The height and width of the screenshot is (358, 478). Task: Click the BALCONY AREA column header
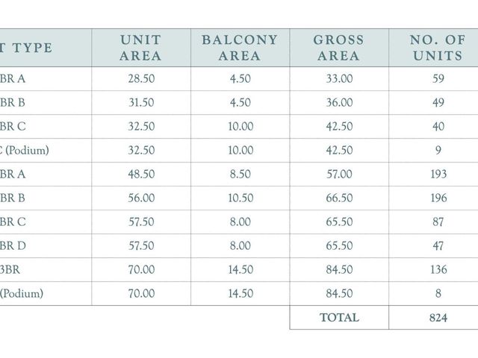click(240, 48)
